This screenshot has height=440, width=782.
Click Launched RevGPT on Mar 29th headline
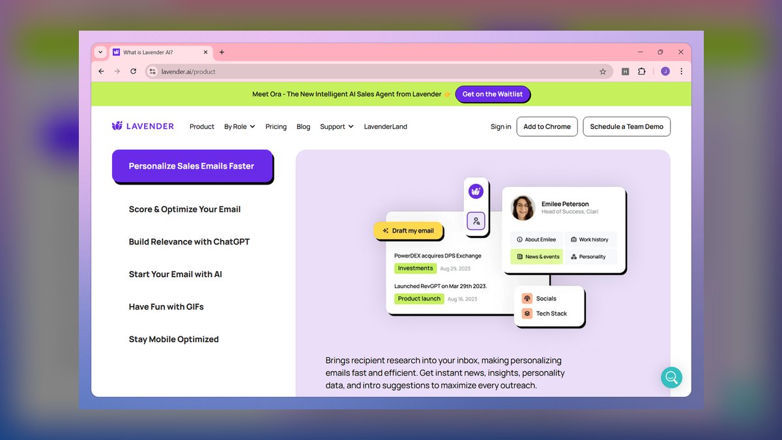click(441, 286)
